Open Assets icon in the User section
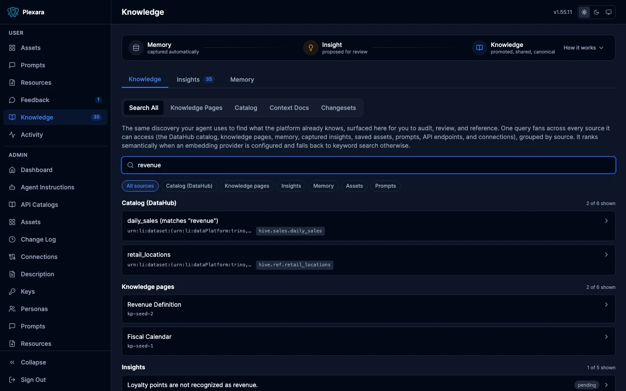This screenshot has width=626, height=391. tap(12, 48)
